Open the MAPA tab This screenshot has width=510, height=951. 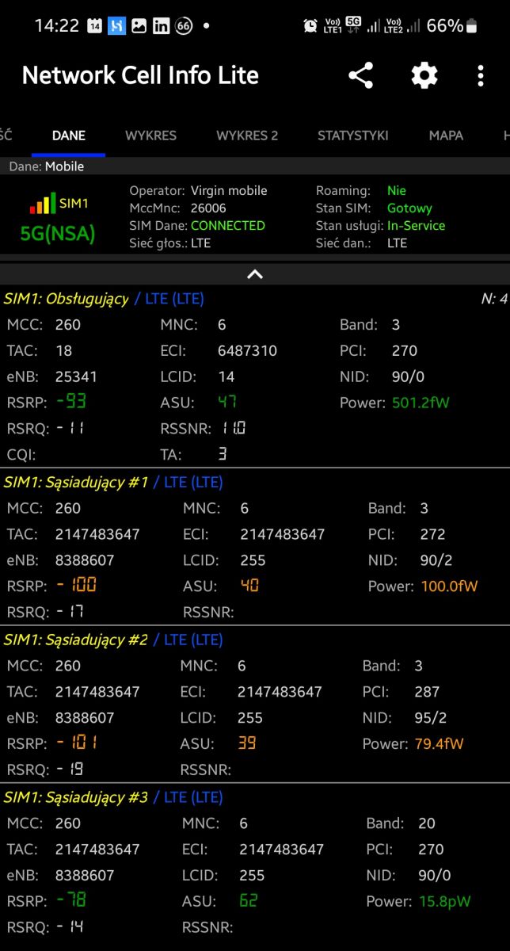[446, 136]
